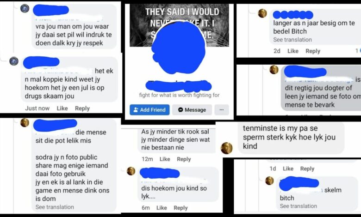361x217 pixels.
Task: Click See translation under 'bedel Bitch' comment
Action: coord(293,40)
